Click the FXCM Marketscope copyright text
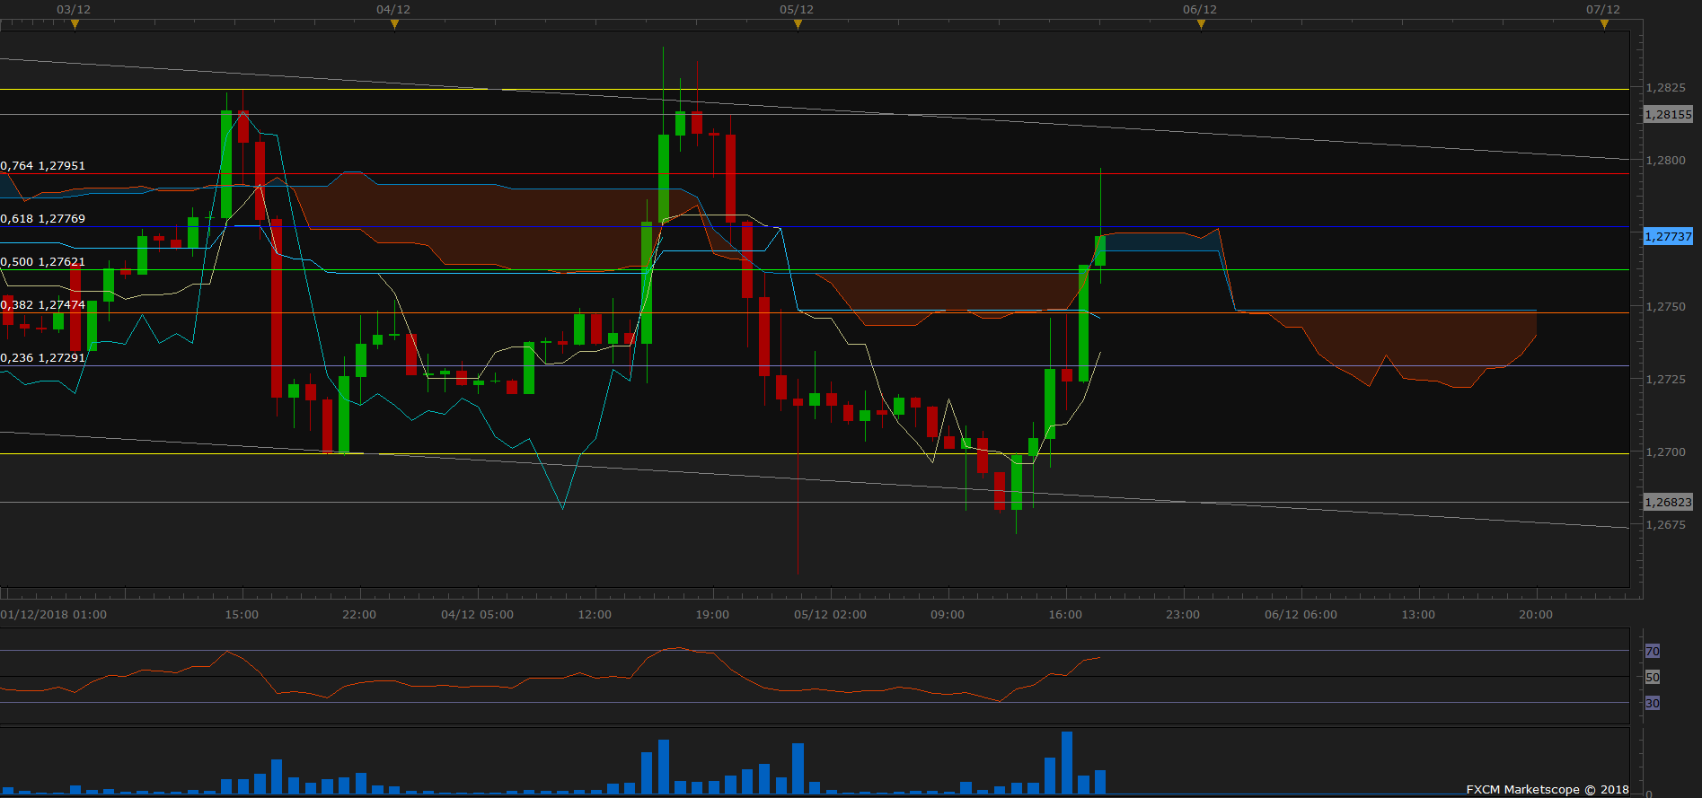This screenshot has width=1702, height=798. [1548, 790]
